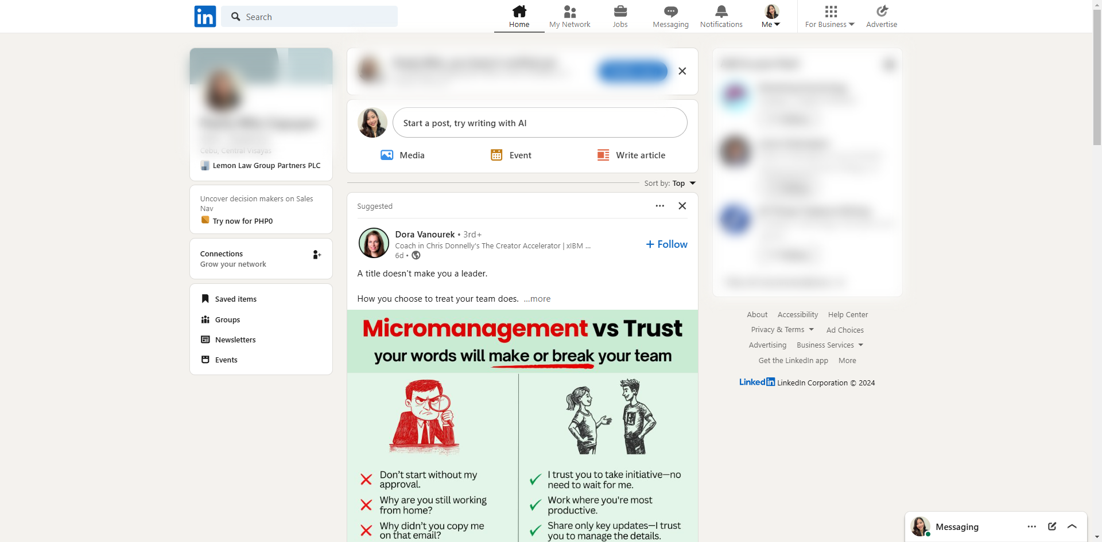Dismiss the suggested post with X
Image resolution: width=1102 pixels, height=542 pixels.
[682, 206]
